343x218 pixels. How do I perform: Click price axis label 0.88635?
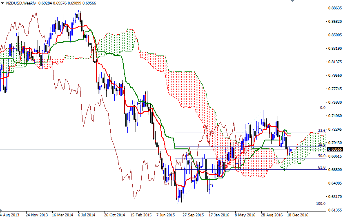335,8
